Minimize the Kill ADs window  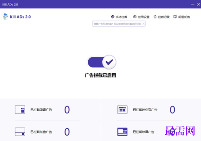193,4
